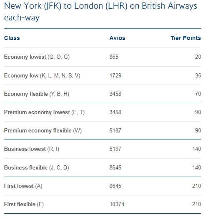Click the 865 Avios value
Image resolution: width=208 pixels, height=217 pixels.
(114, 57)
